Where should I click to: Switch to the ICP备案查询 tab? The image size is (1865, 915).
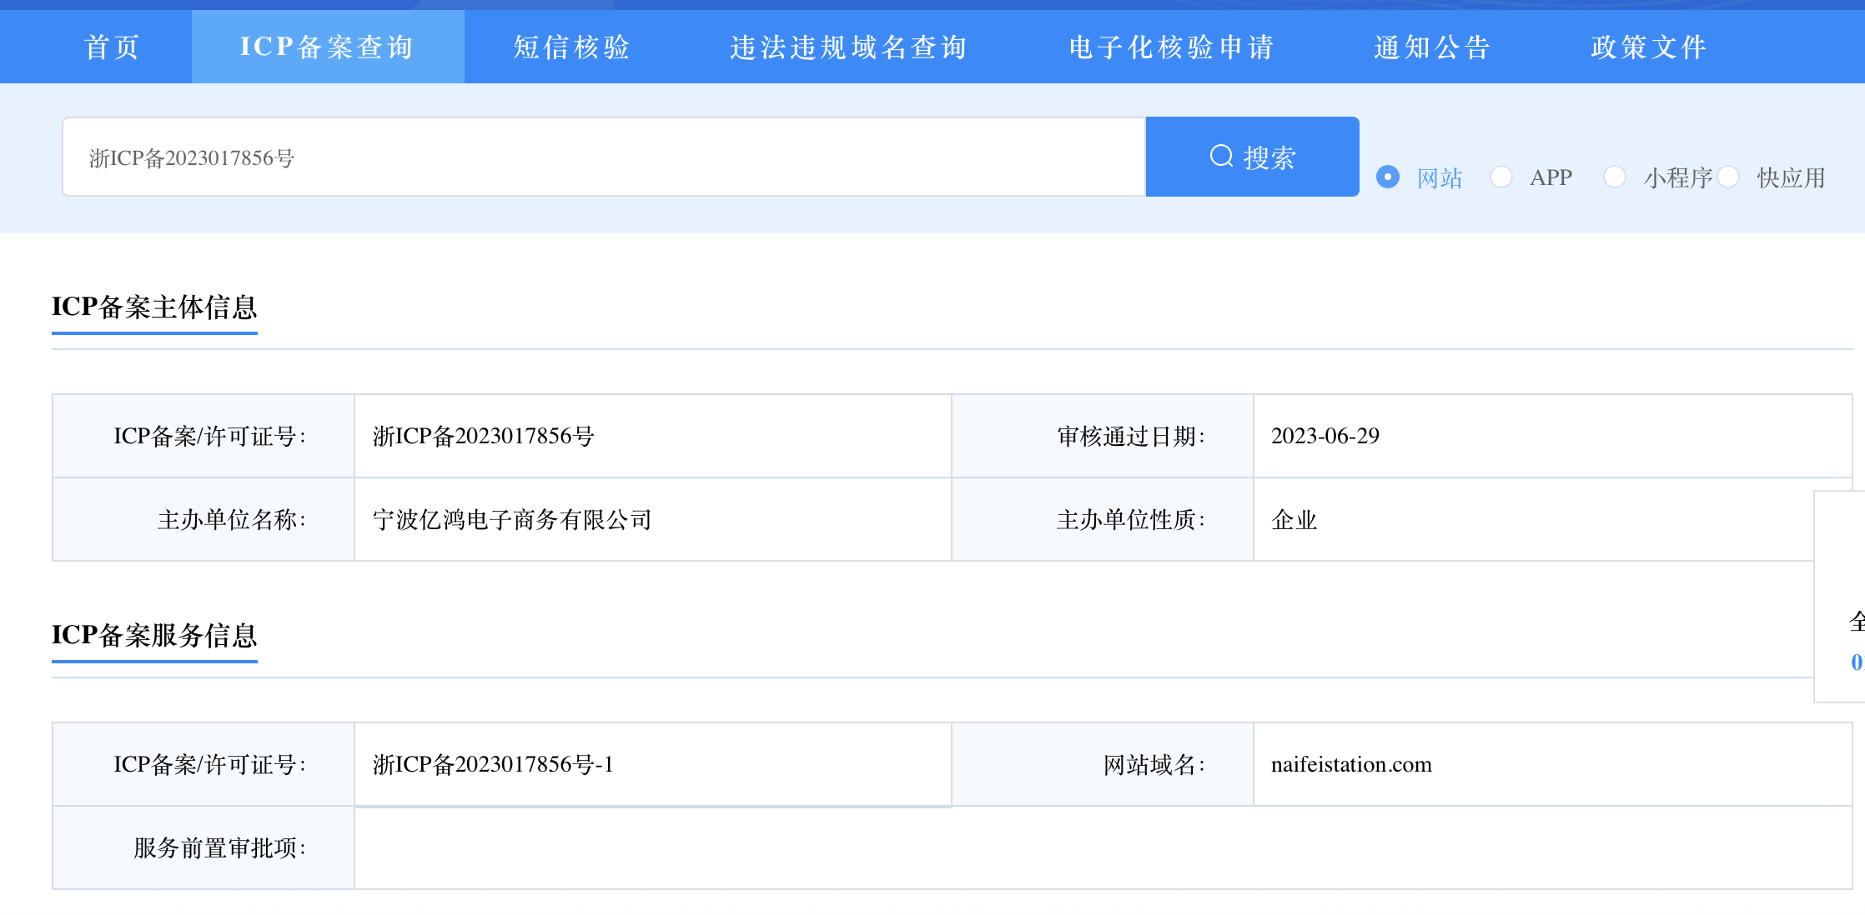coord(328,47)
